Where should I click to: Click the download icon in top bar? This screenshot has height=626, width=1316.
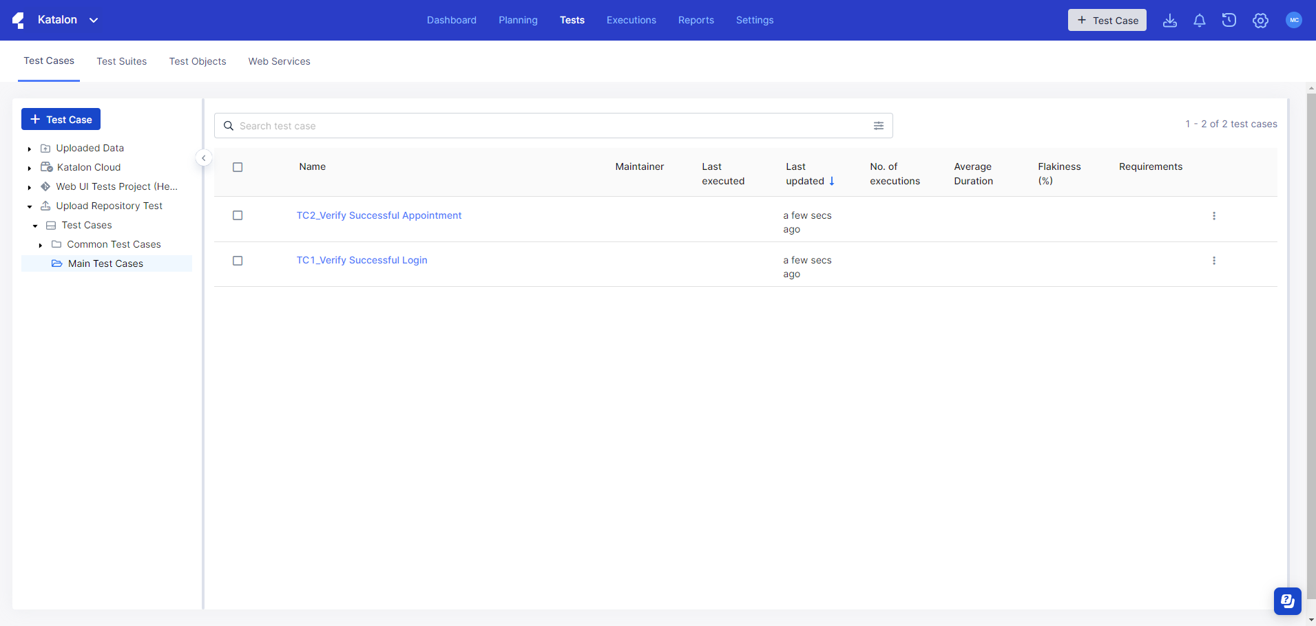coord(1169,21)
